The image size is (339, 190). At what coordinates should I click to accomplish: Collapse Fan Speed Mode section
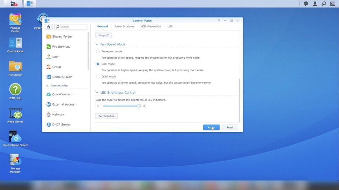point(97,44)
